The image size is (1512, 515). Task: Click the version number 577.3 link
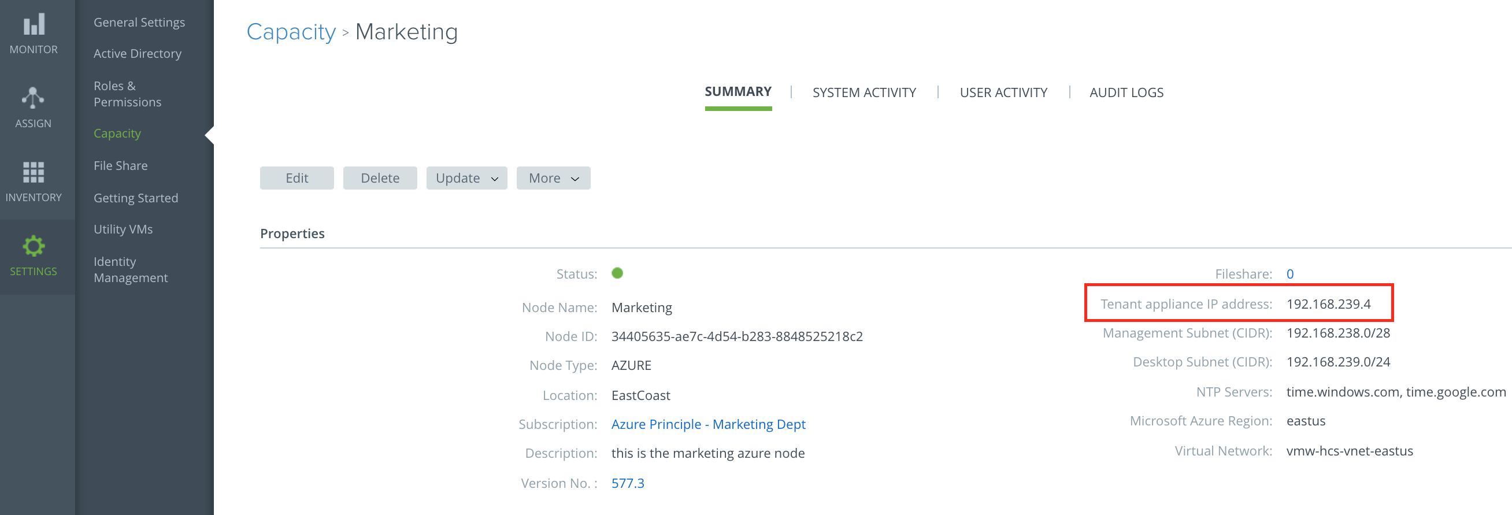click(x=628, y=483)
